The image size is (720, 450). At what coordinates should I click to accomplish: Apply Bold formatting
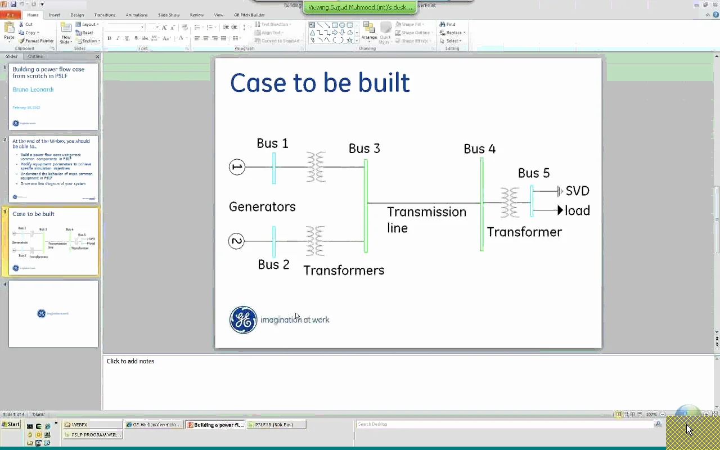click(109, 38)
